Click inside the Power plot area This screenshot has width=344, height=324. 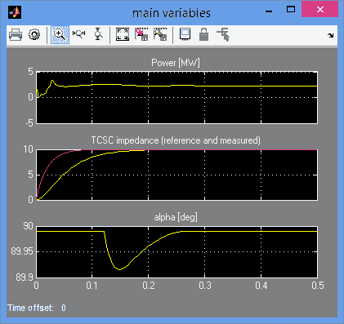[x=176, y=98]
